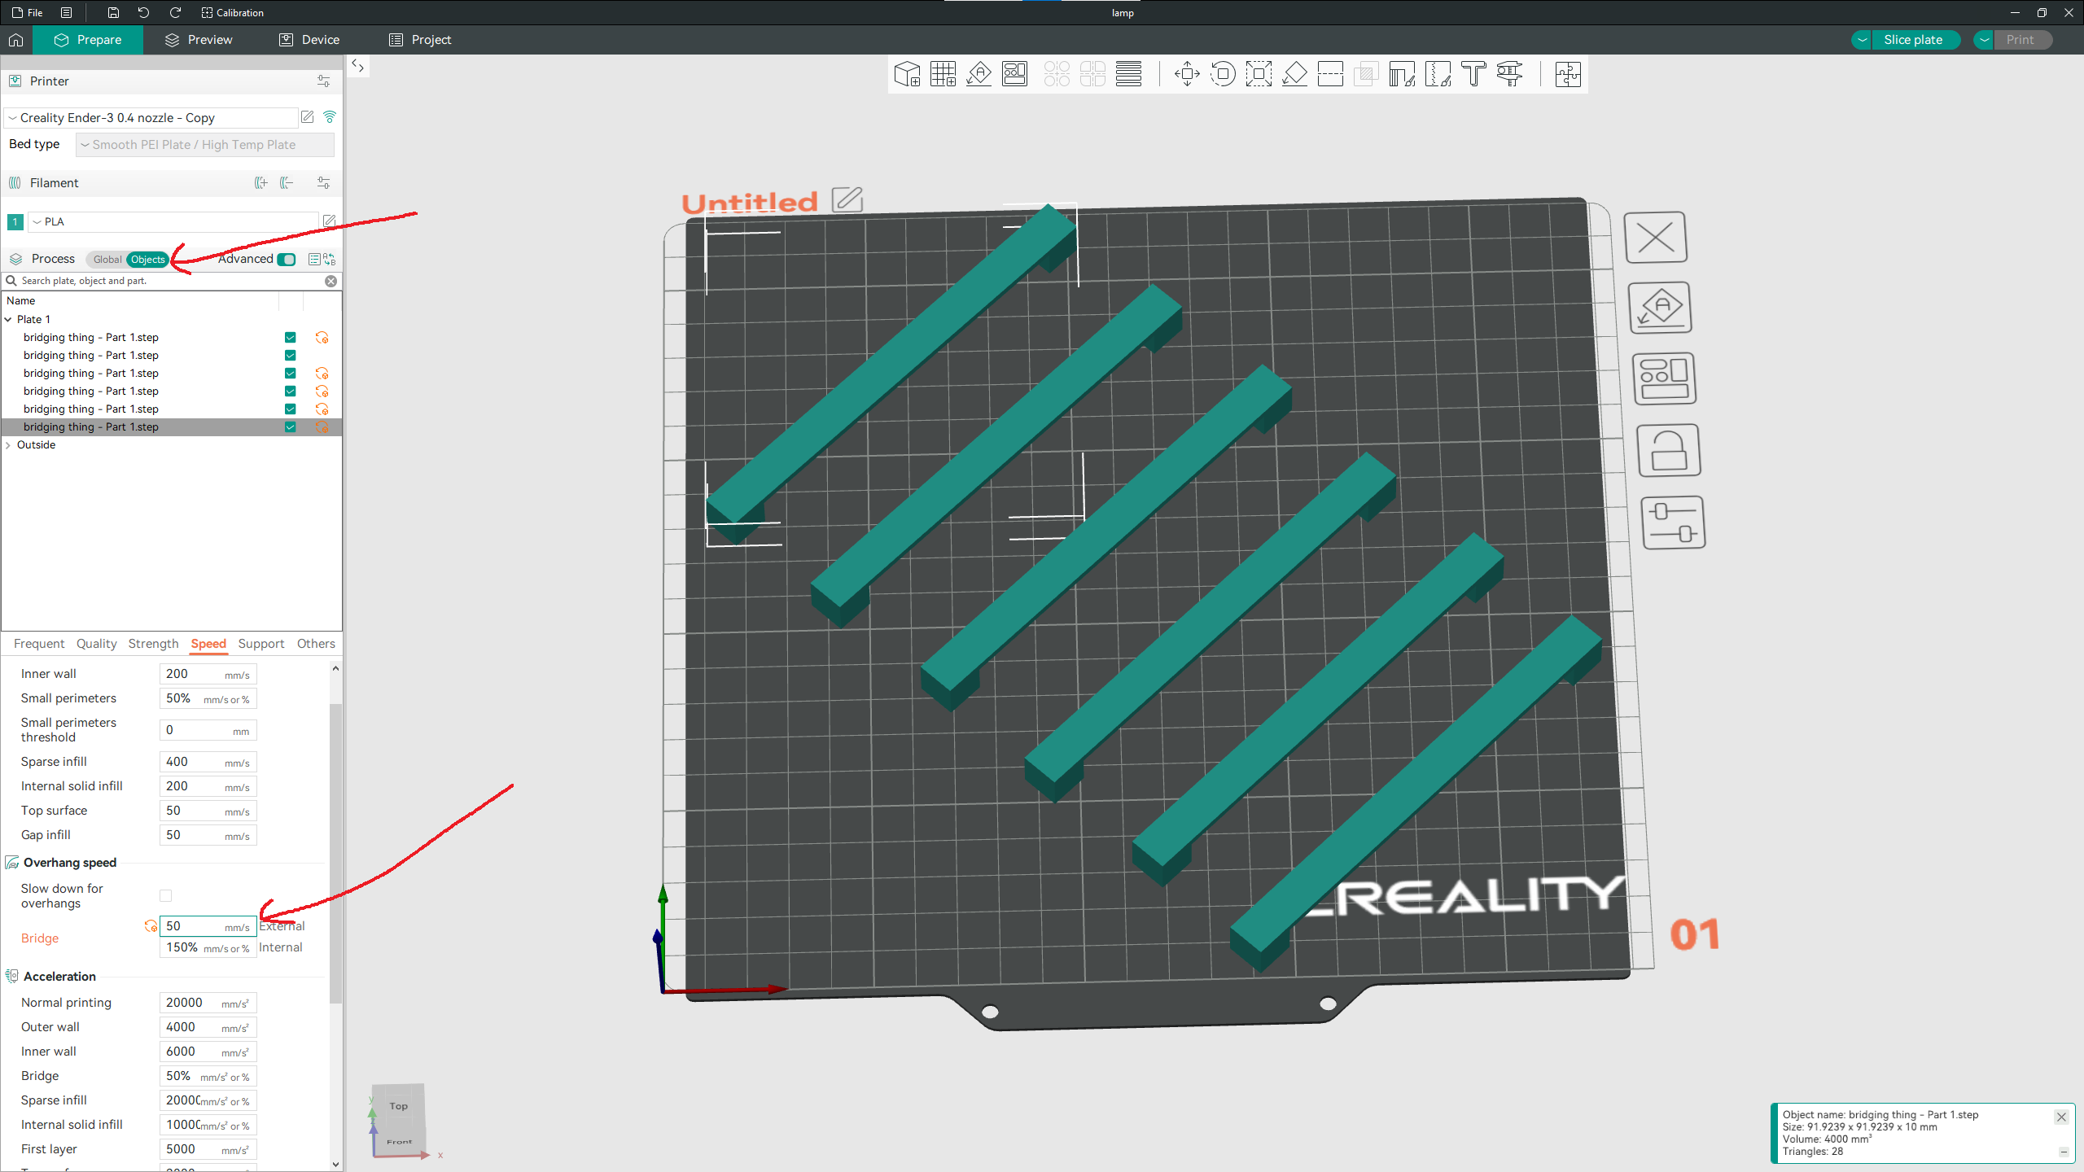
Task: Open the File menu
Action: tap(28, 12)
